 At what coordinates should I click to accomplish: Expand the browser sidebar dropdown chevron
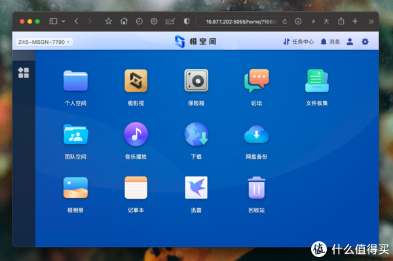coord(64,22)
